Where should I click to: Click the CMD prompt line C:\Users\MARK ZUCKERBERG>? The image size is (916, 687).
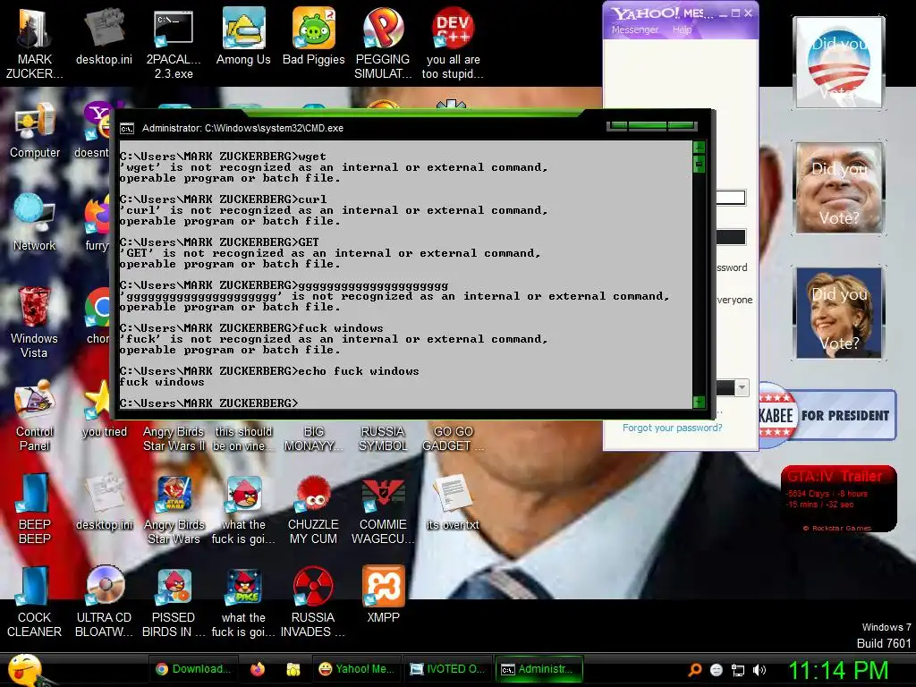point(208,403)
